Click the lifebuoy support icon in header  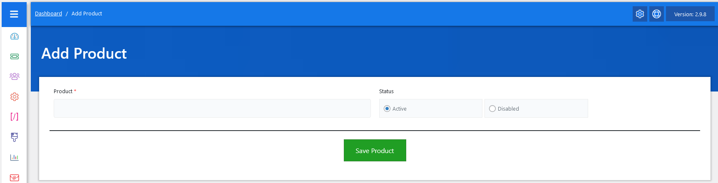(656, 14)
